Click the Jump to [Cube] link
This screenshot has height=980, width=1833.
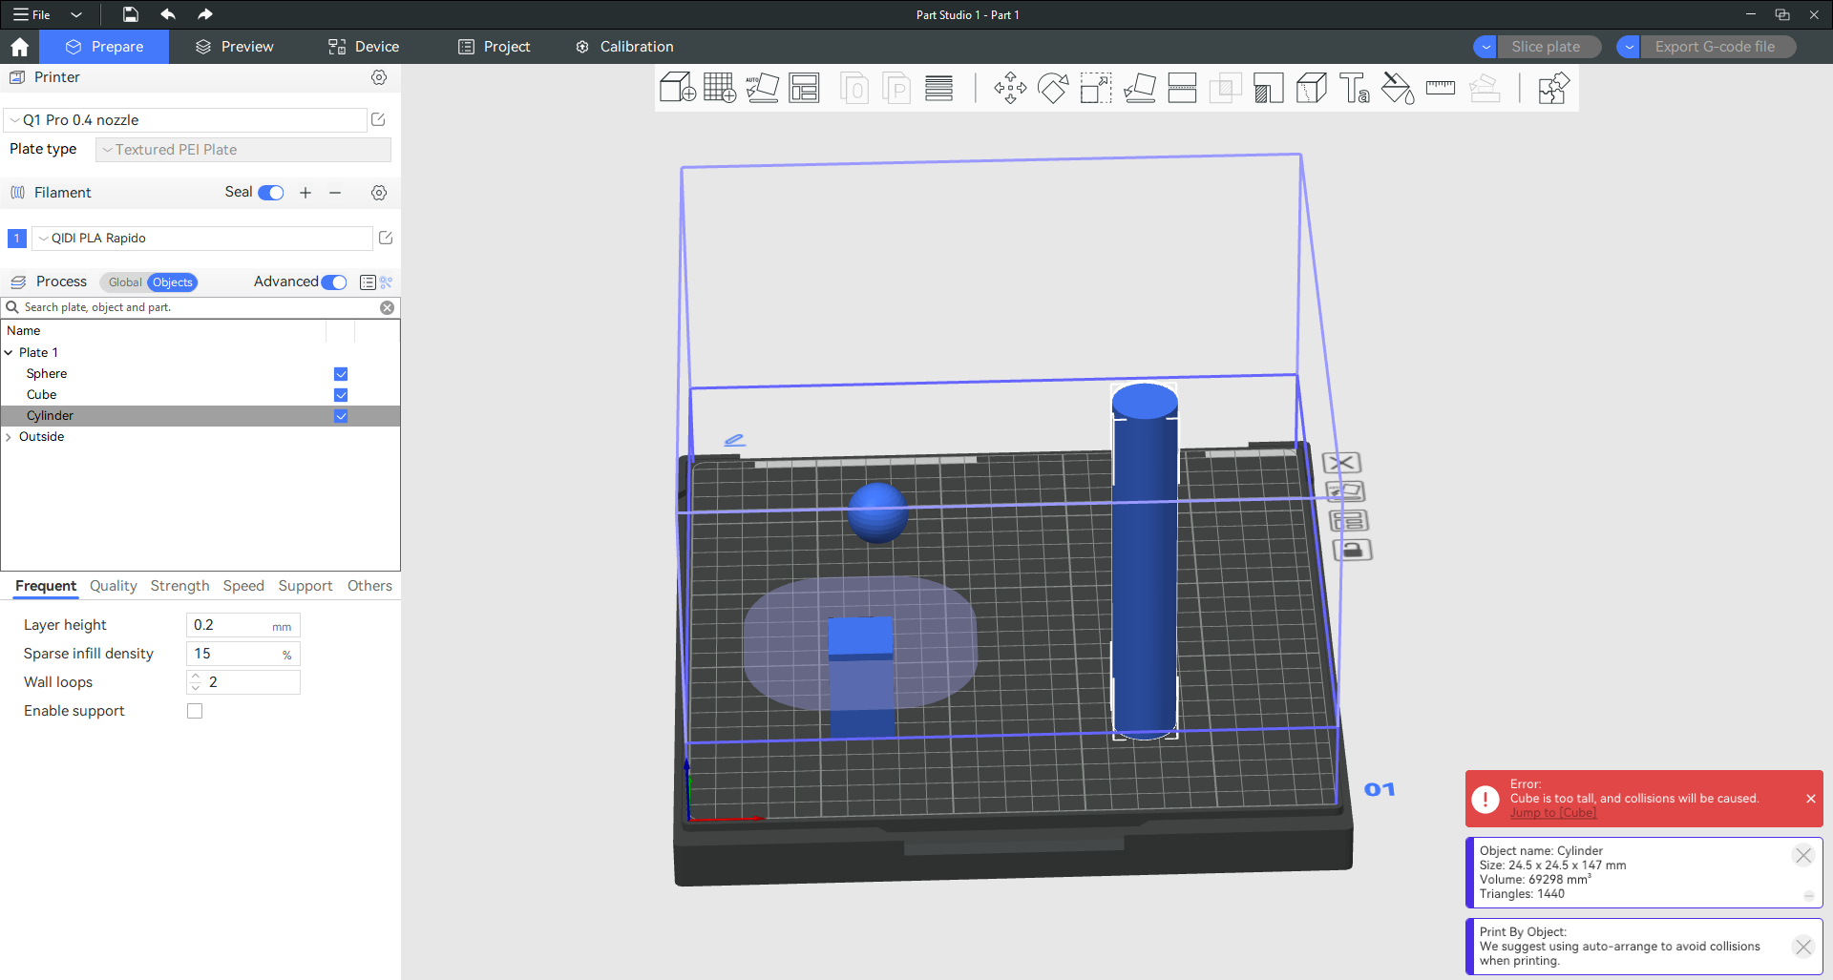[x=1552, y=813]
